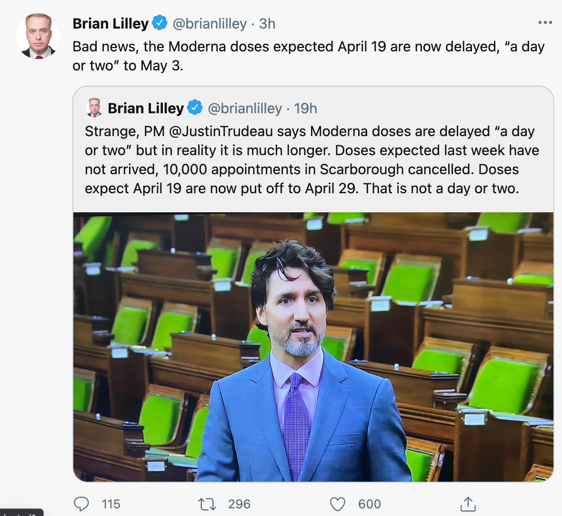Open Brian Lilley's large profile avatar
Screen dimensions: 562x516
pyautogui.click(x=38, y=36)
